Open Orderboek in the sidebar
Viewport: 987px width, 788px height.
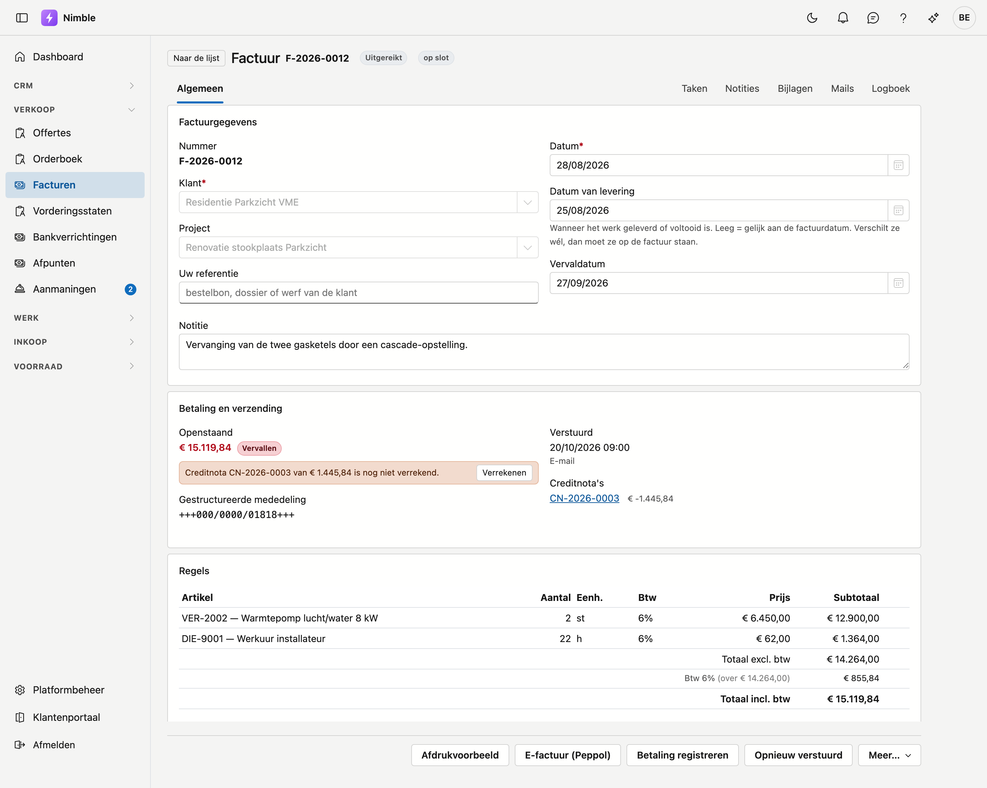click(75, 159)
